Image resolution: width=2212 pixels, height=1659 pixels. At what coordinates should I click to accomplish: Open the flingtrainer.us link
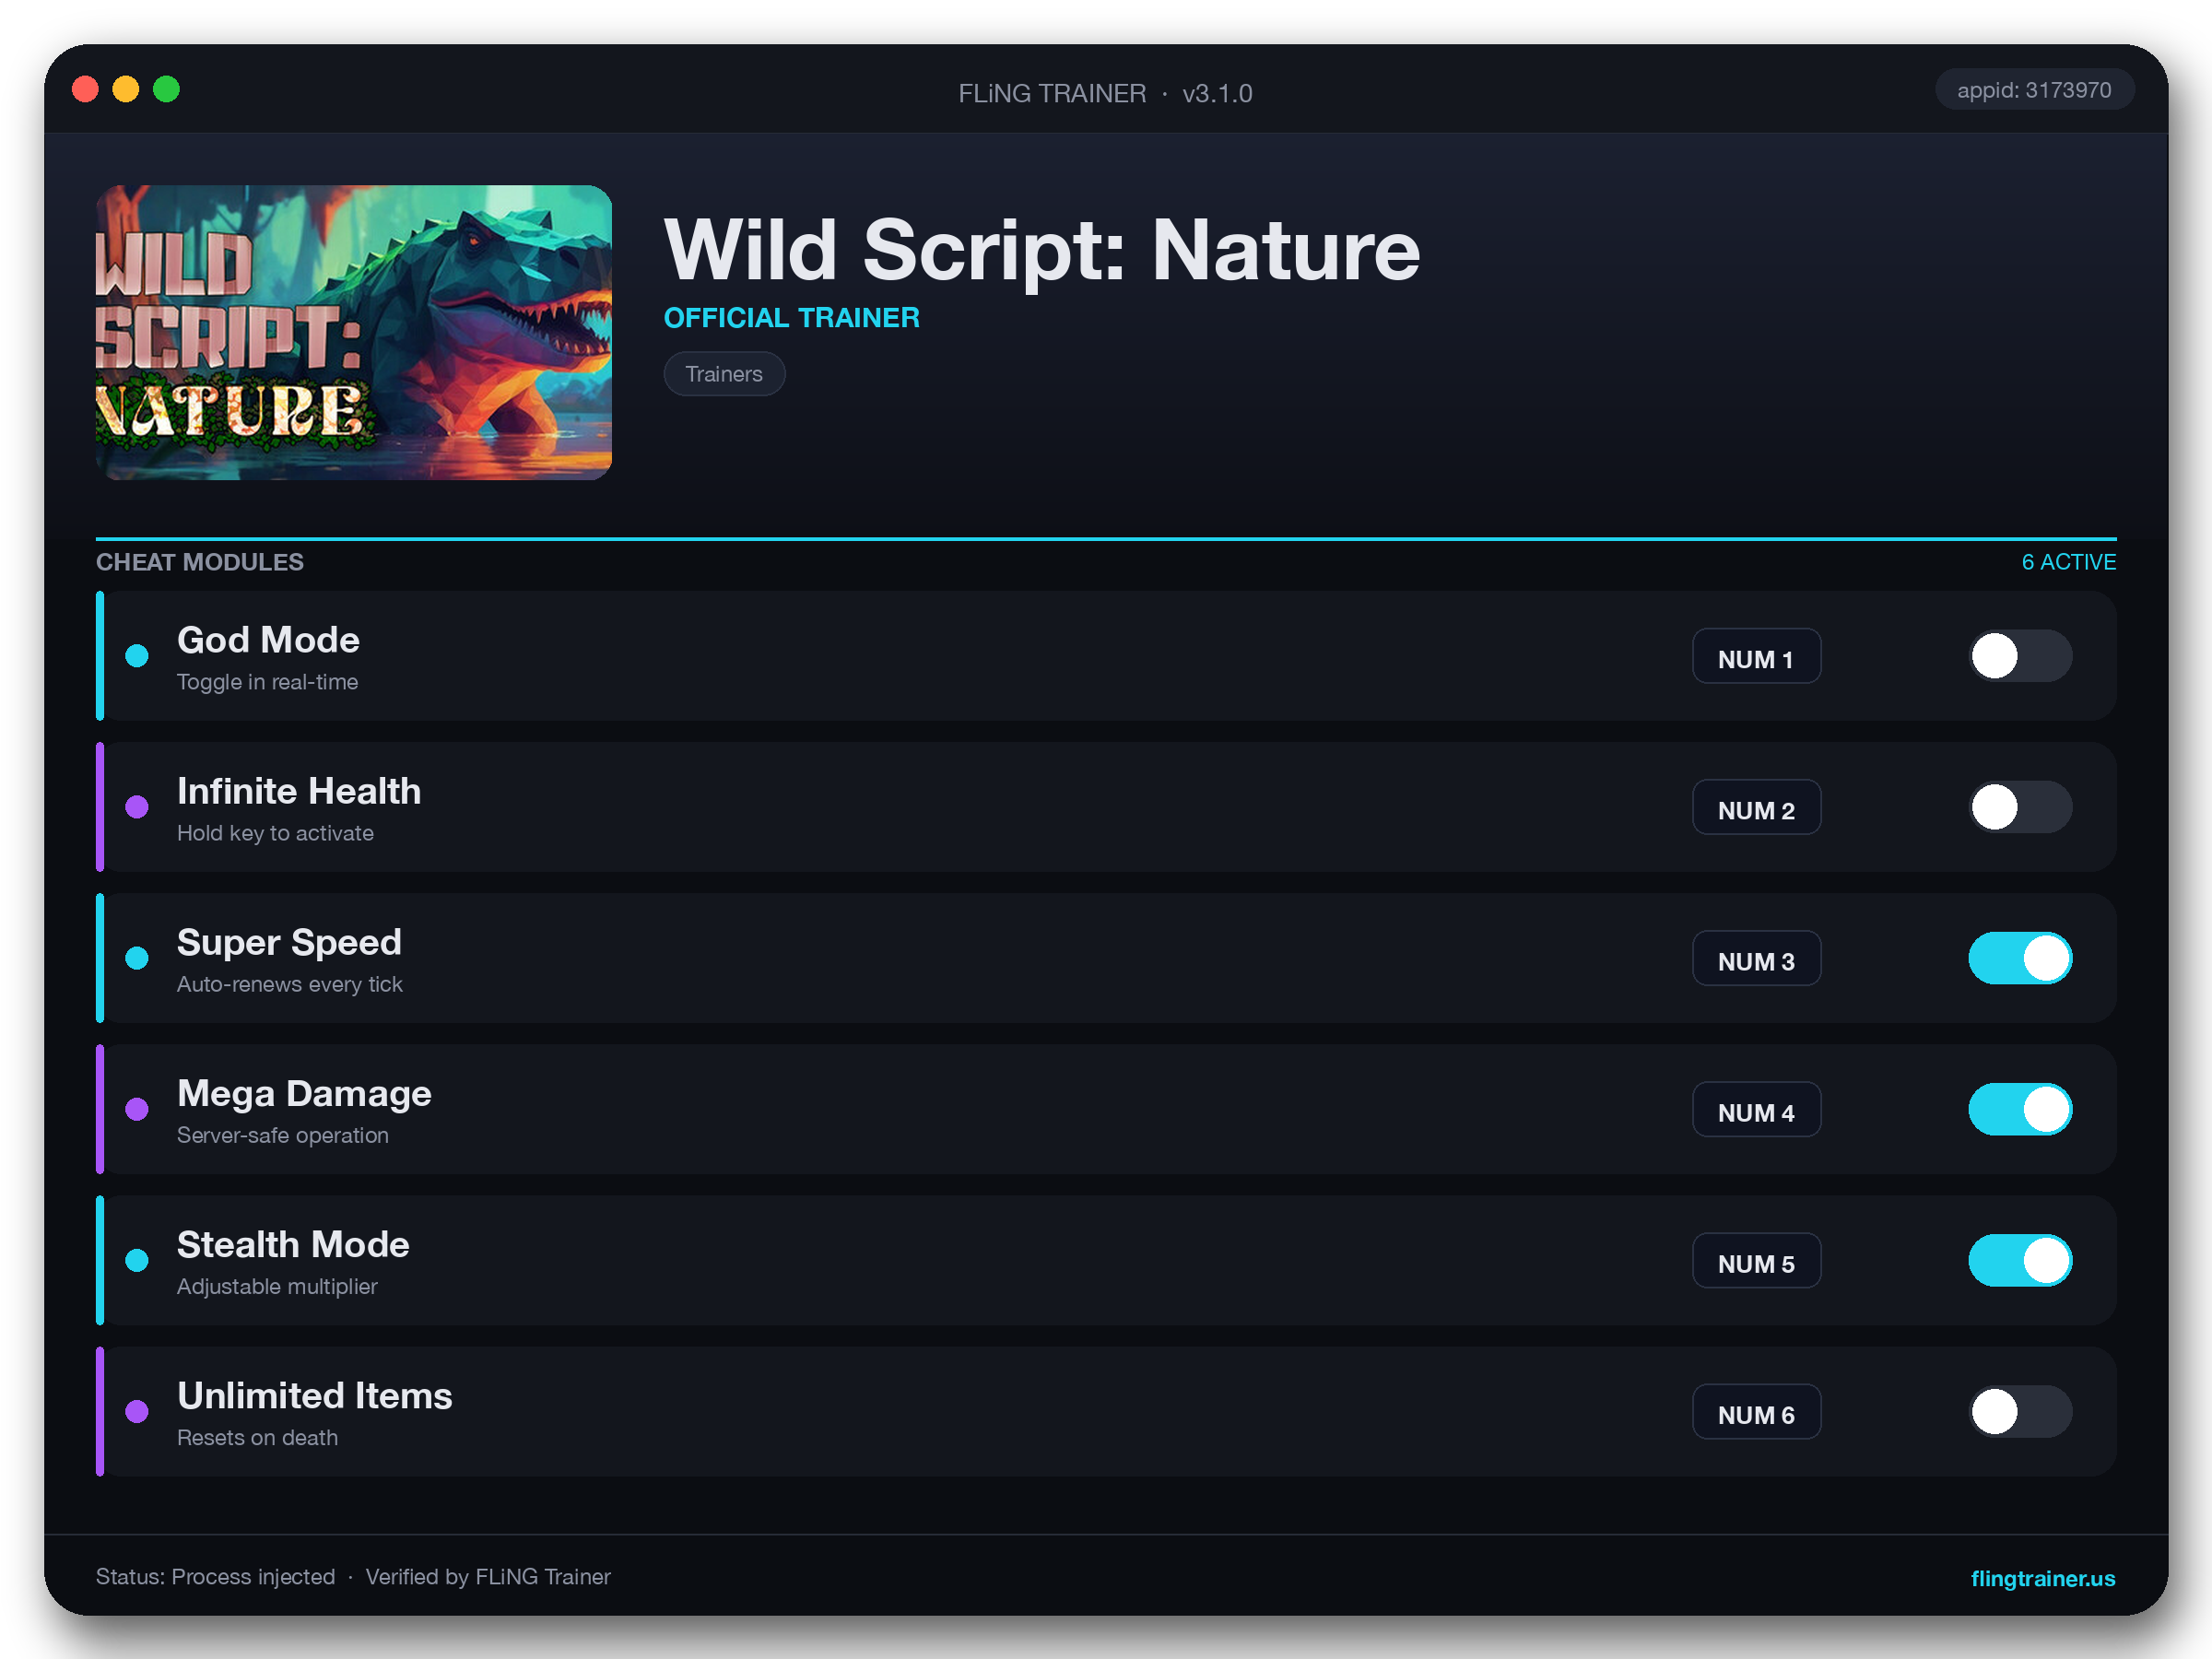pyautogui.click(x=2042, y=1578)
